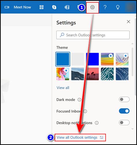Enable Desktop notifications toggle
Image resolution: width=137 pixels, height=145 pixels.
tap(124, 123)
